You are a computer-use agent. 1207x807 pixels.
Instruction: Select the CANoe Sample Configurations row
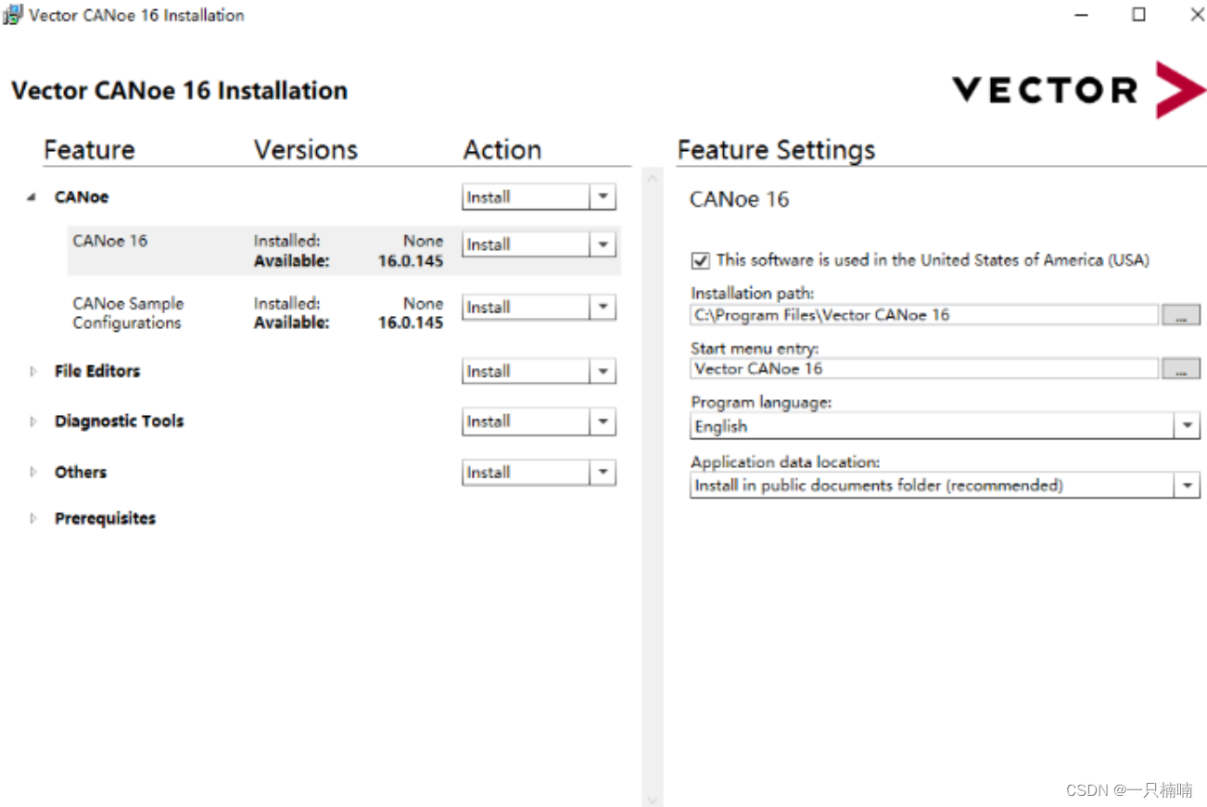click(x=344, y=313)
